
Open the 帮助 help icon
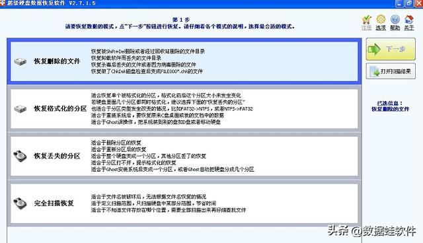[395, 19]
